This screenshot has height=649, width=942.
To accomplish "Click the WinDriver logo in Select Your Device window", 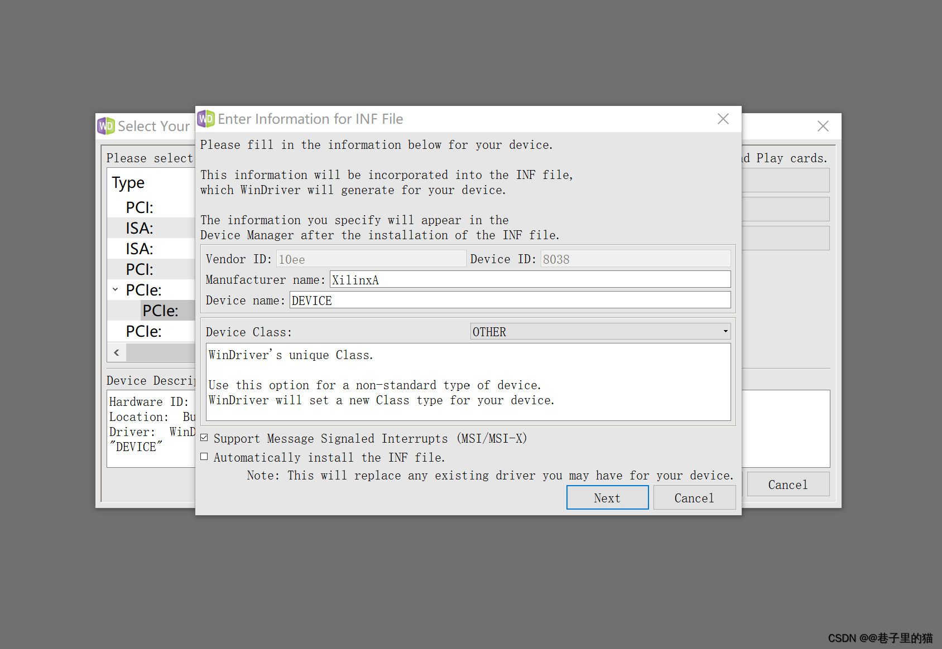I will pos(106,126).
